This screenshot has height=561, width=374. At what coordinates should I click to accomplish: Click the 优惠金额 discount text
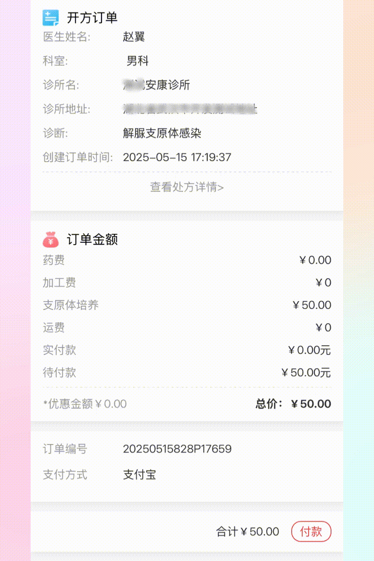pos(85,404)
